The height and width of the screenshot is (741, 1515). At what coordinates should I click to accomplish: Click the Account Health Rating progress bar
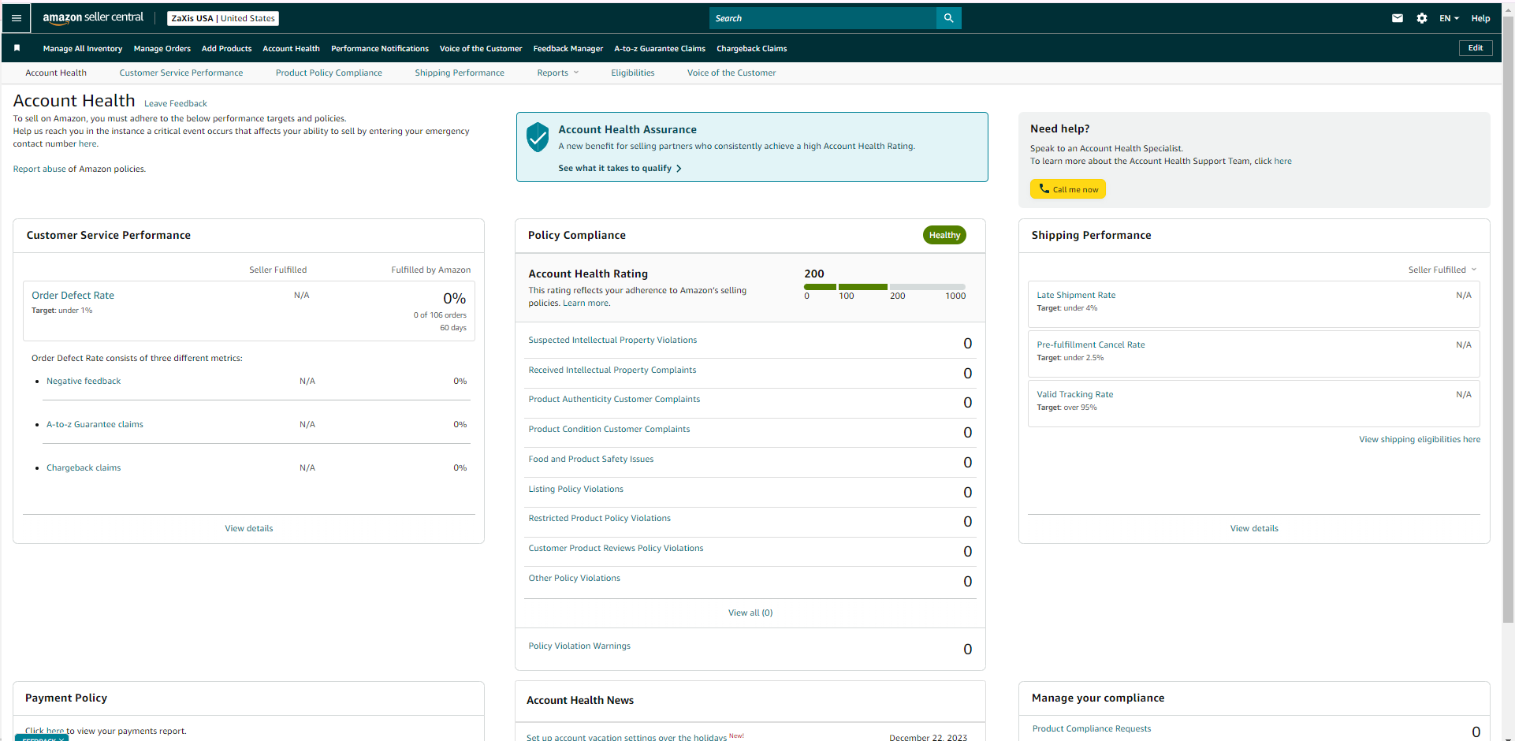[884, 287]
